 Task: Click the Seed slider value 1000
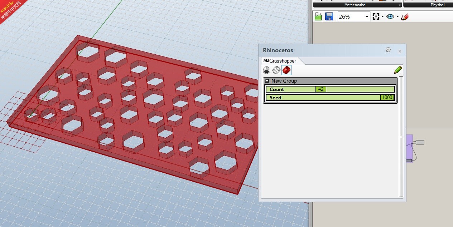point(387,98)
